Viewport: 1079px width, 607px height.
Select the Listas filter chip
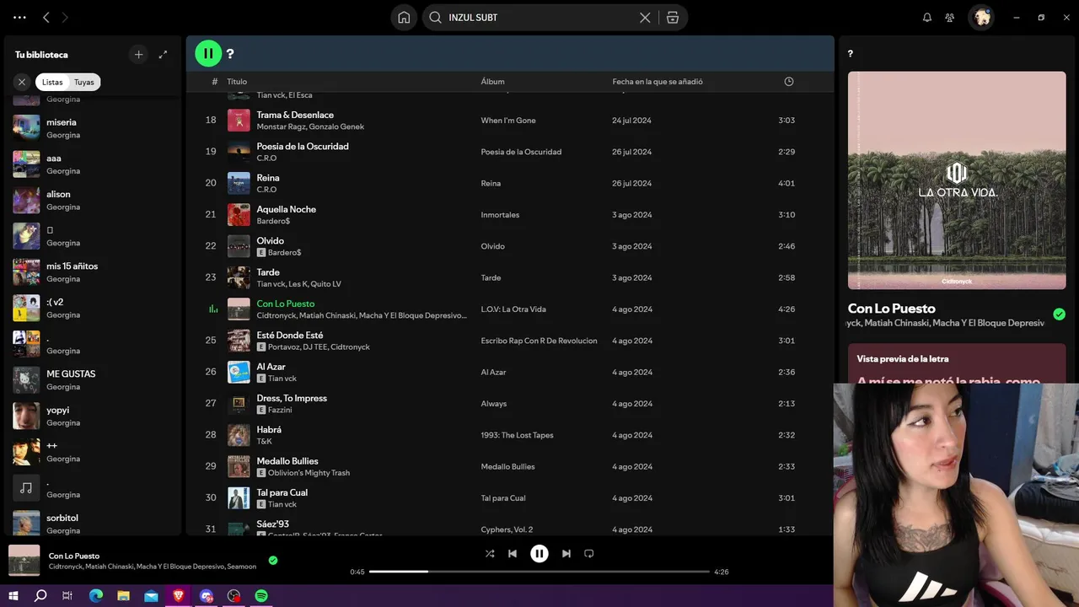click(52, 82)
